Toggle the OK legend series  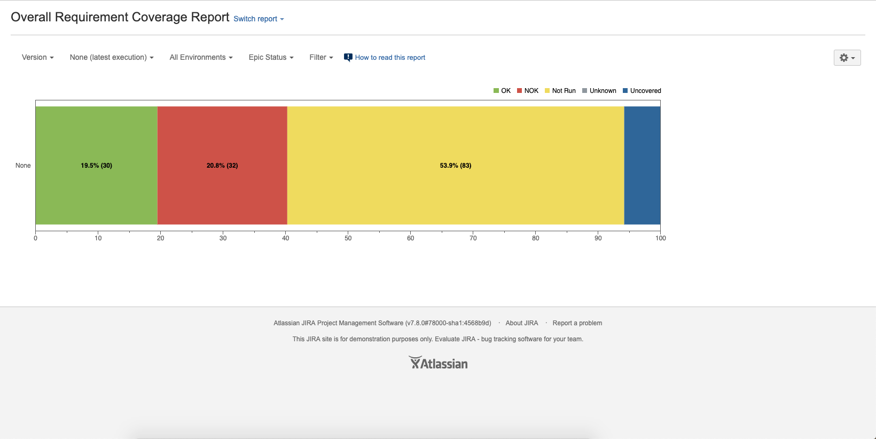click(502, 91)
